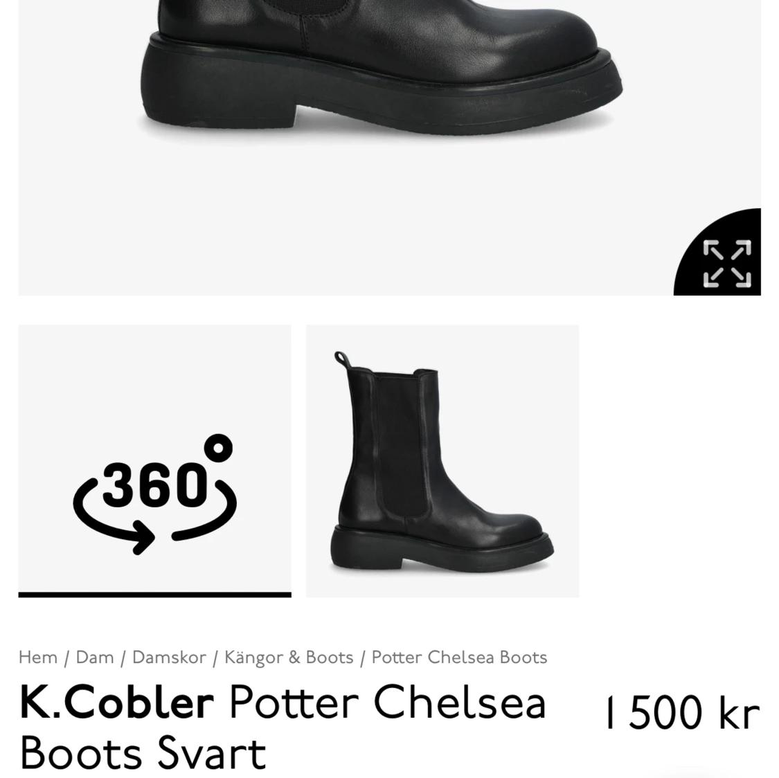The image size is (779, 778).
Task: Click the Potter Chelsea Boots Svart title
Action: click(x=283, y=727)
